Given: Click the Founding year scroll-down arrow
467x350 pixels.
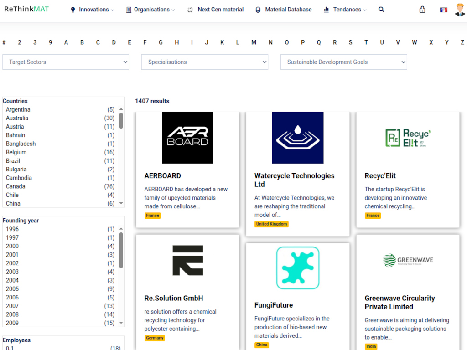Looking at the screenshot, I should tap(121, 323).
